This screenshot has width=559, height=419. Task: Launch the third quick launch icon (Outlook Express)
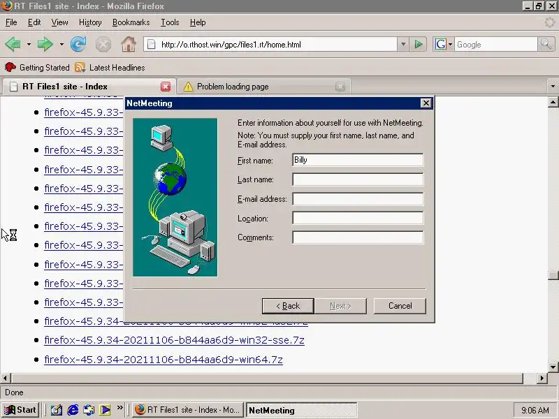(x=89, y=410)
